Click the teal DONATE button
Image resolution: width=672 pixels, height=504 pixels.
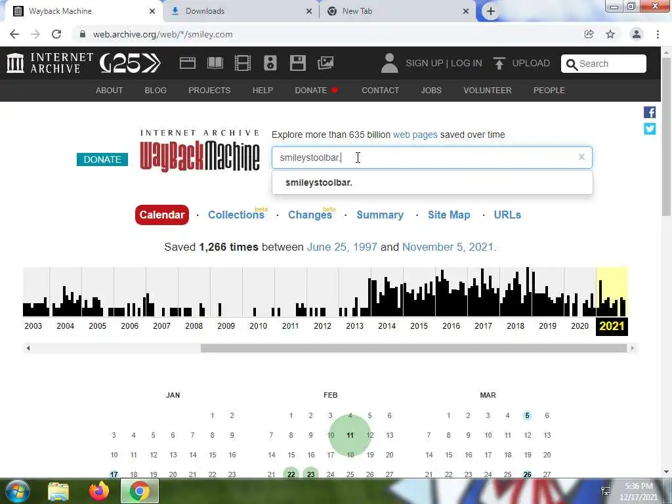(x=102, y=159)
